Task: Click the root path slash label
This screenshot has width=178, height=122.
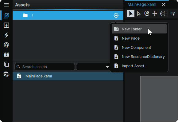Action: coord(32,15)
